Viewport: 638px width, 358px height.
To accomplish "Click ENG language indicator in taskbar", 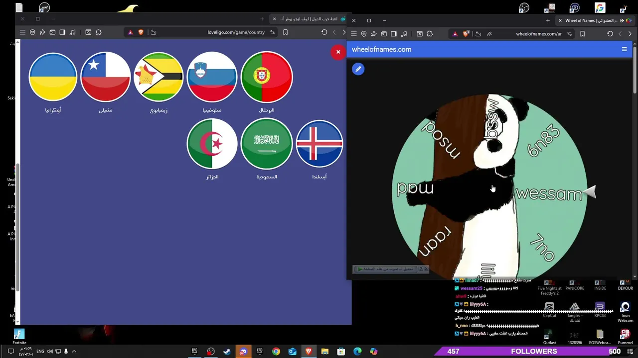I will click(x=40, y=352).
